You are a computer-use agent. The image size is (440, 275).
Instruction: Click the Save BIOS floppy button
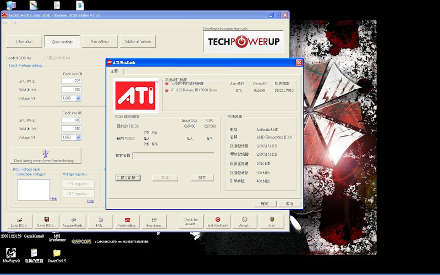[x=47, y=222]
